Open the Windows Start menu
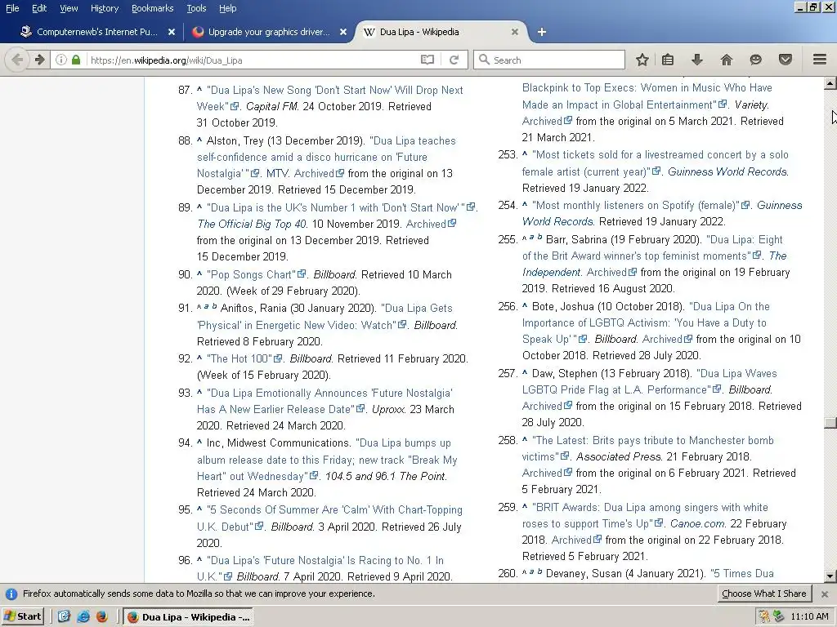 22,617
